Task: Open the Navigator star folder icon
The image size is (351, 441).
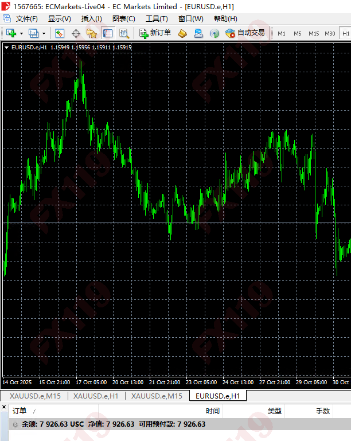Action: pyautogui.click(x=92, y=33)
